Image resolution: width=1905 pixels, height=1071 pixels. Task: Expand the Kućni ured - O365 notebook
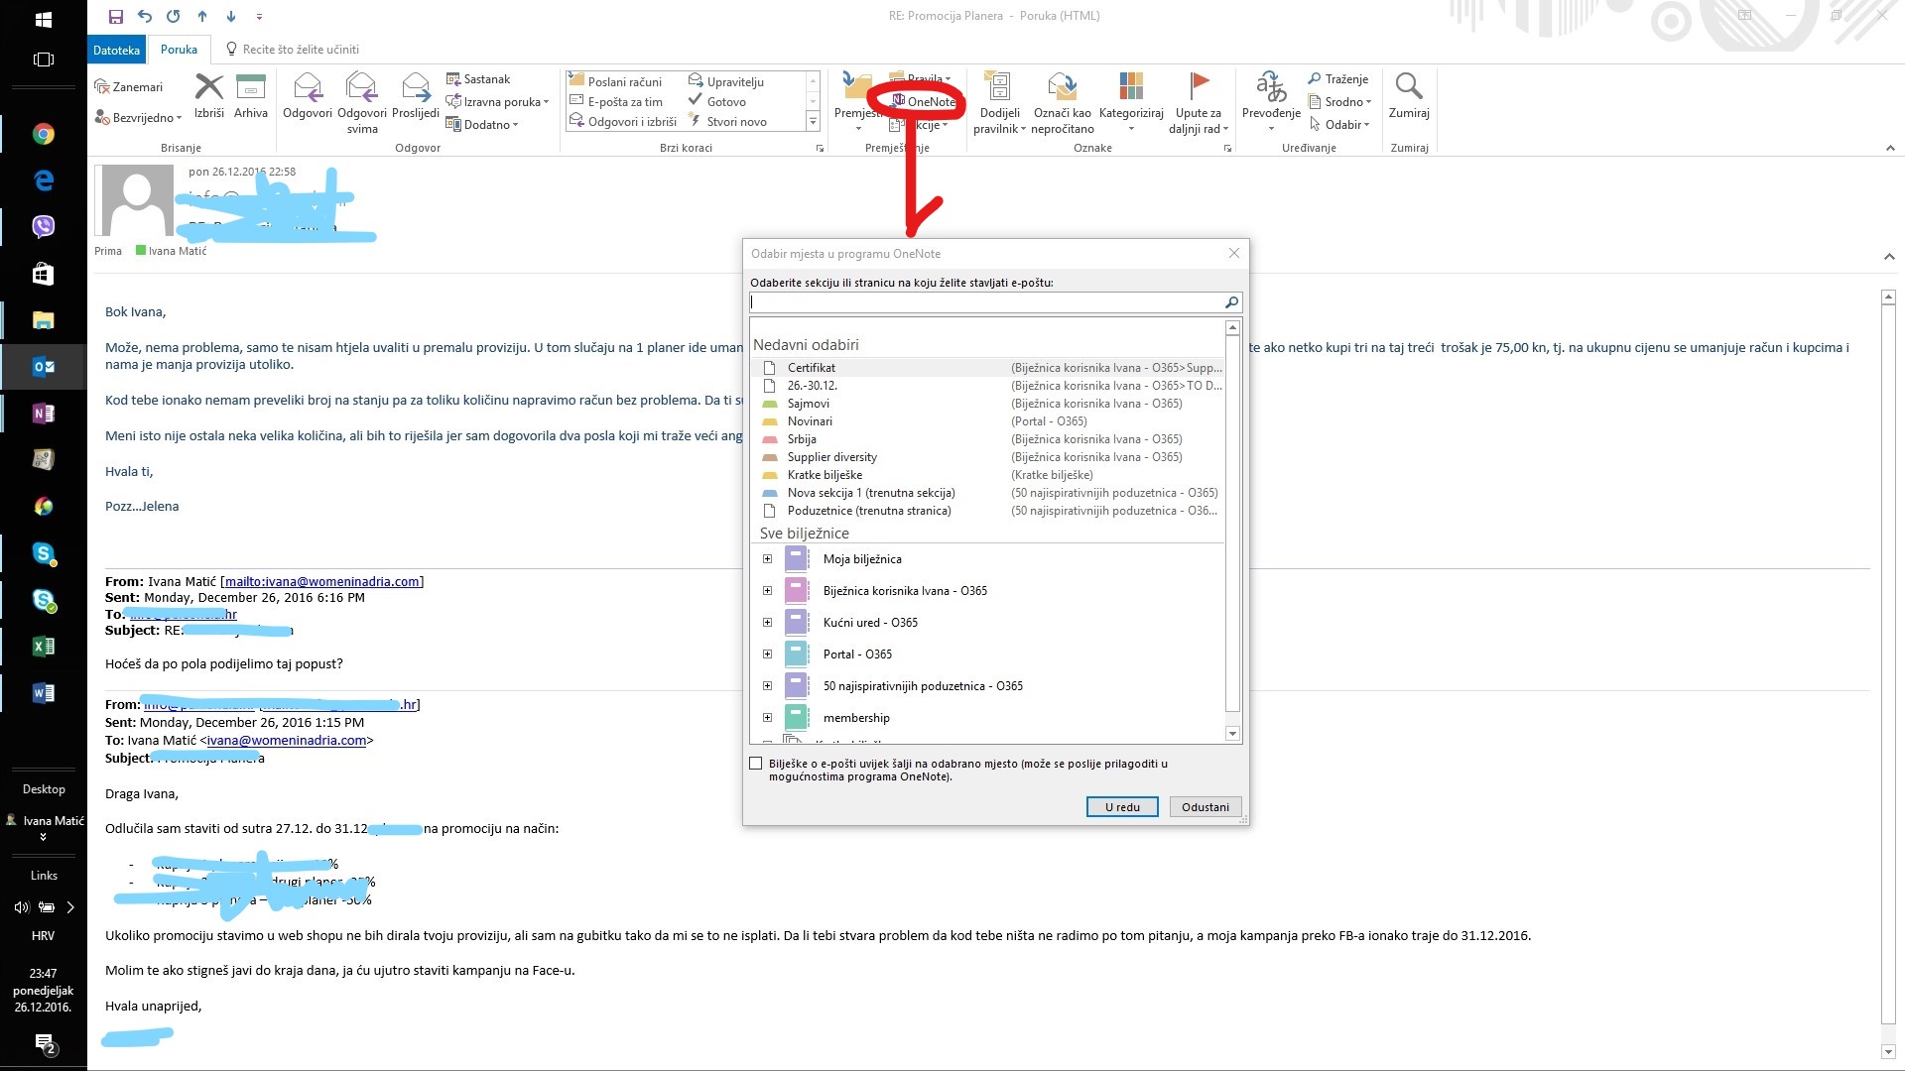767,623
